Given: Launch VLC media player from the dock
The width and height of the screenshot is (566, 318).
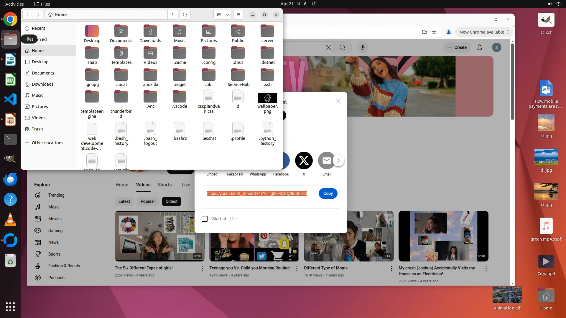Looking at the screenshot, I should [10, 220].
